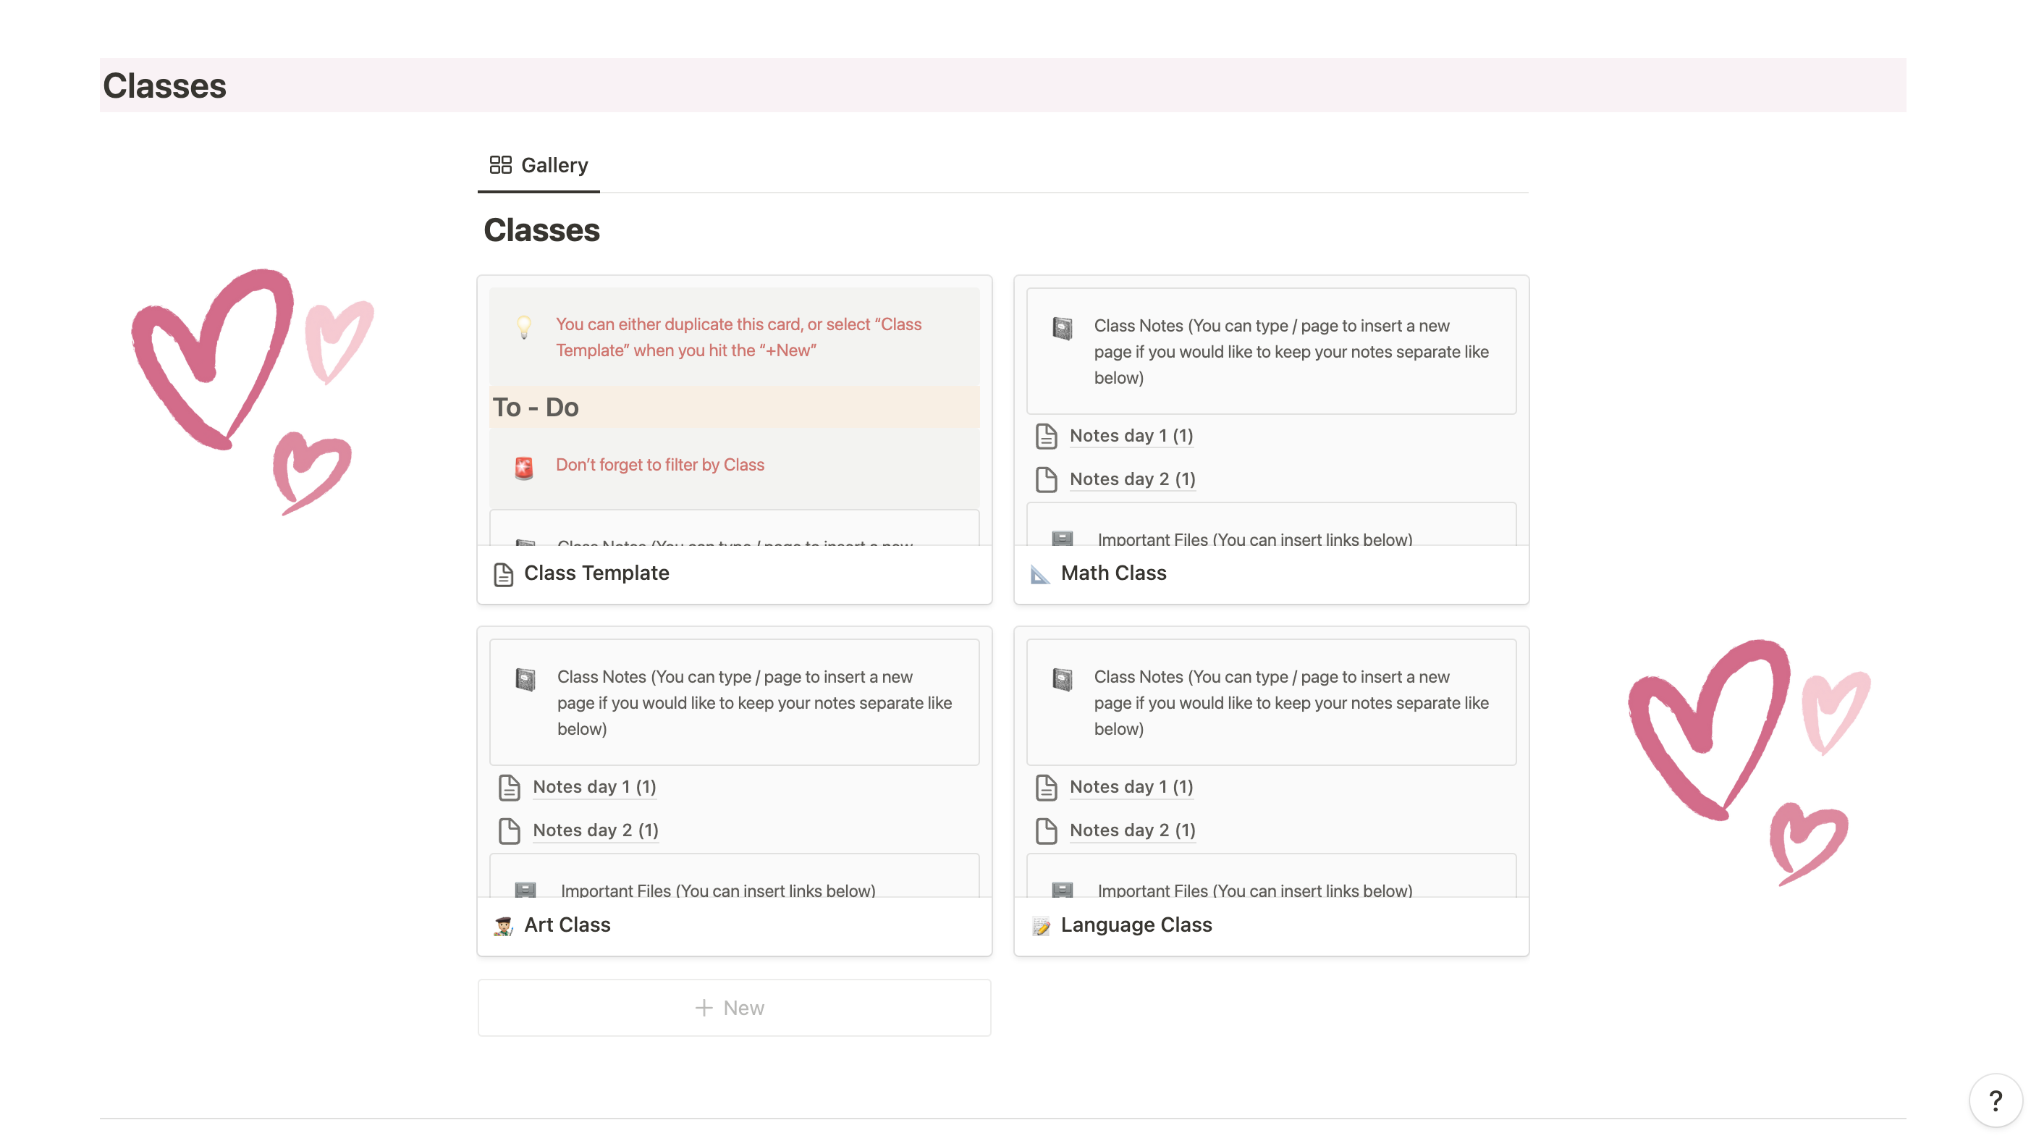Open Notes day 1 in Math Class

point(1131,435)
